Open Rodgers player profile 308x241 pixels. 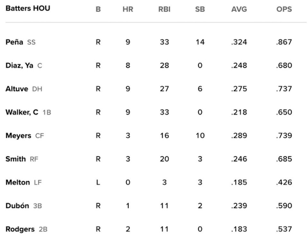click(20, 229)
